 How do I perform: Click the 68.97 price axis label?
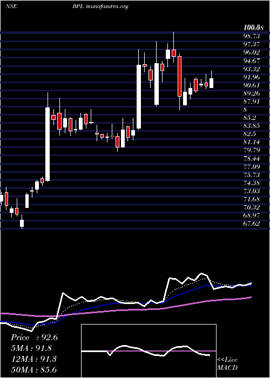click(x=252, y=216)
